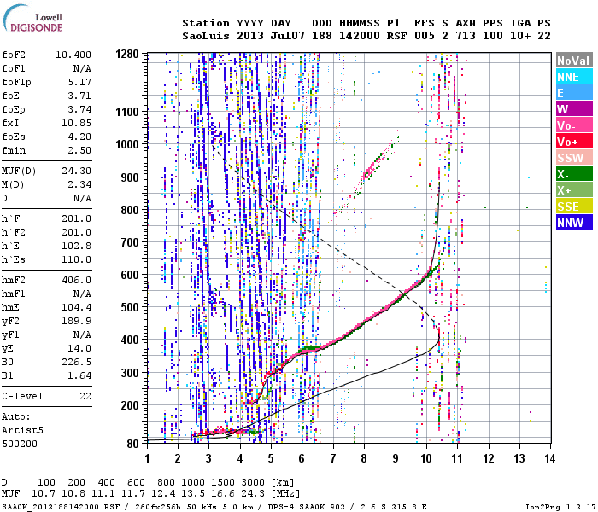
Task: Click the 7 MHz frequency axis label
Action: [x=333, y=458]
